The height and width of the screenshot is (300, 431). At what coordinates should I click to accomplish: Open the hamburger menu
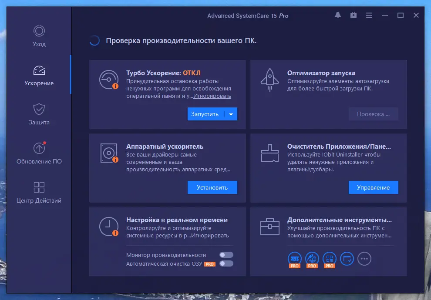(369, 15)
